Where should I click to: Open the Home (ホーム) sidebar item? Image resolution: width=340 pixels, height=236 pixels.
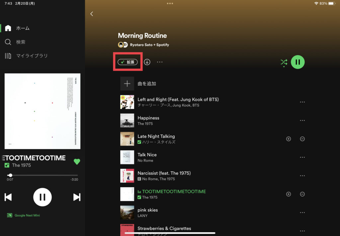click(17, 28)
